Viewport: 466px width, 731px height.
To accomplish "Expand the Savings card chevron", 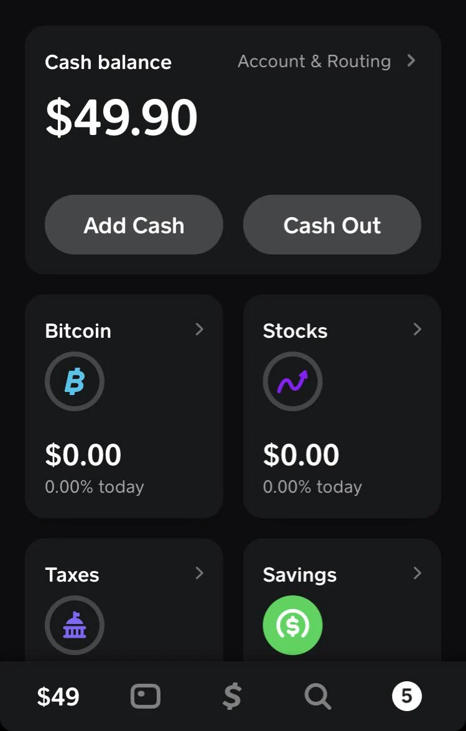I will click(x=417, y=573).
